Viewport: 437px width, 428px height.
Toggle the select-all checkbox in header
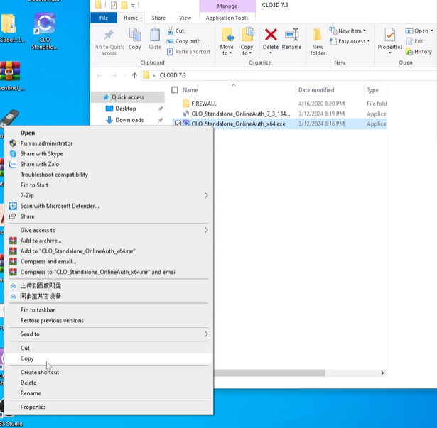tap(175, 90)
